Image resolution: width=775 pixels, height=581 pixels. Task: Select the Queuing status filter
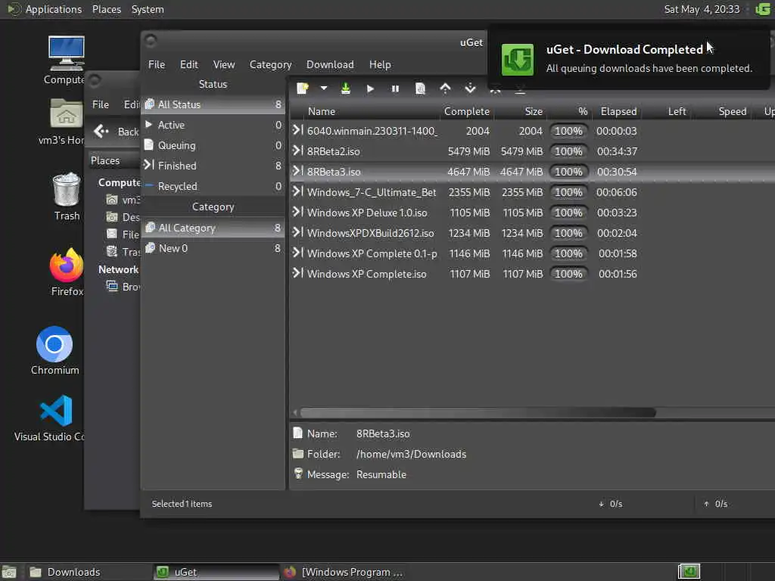click(x=213, y=145)
